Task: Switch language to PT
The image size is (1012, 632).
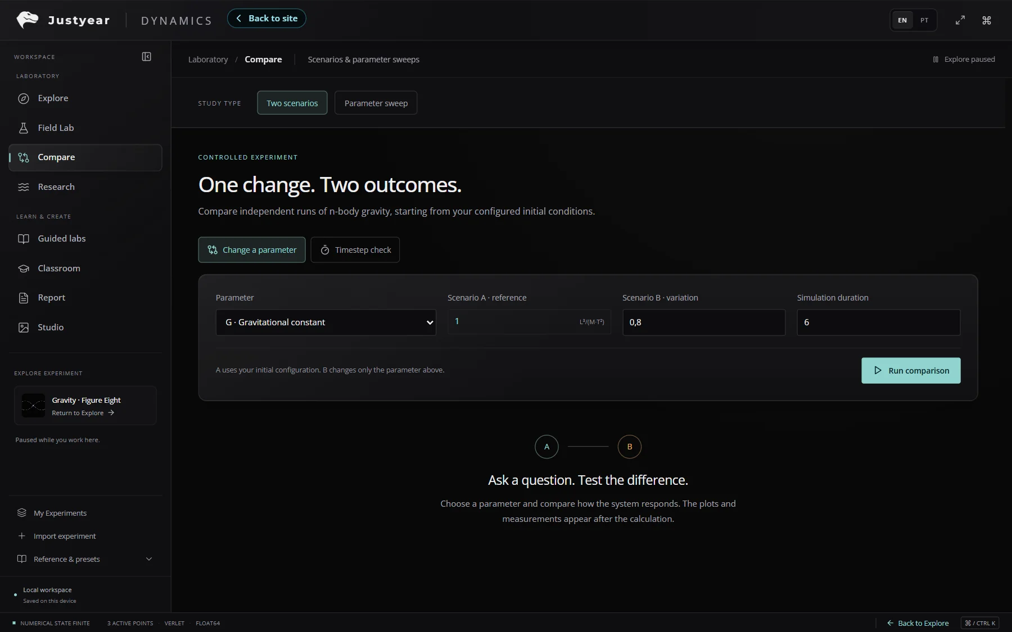Action: pyautogui.click(x=924, y=20)
